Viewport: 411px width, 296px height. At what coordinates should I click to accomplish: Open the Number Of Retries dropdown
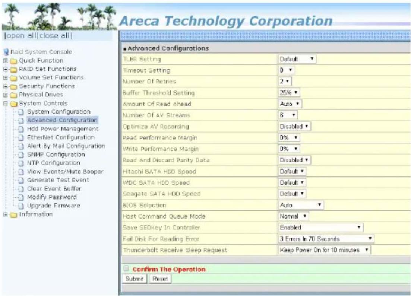tap(285, 81)
